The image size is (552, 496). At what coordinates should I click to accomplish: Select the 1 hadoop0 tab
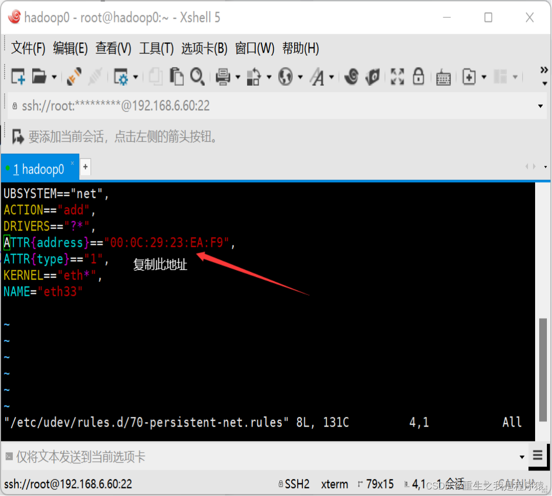(39, 169)
